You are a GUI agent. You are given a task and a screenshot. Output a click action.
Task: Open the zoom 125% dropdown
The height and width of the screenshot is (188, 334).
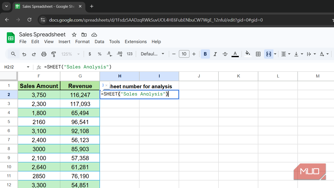71,54
